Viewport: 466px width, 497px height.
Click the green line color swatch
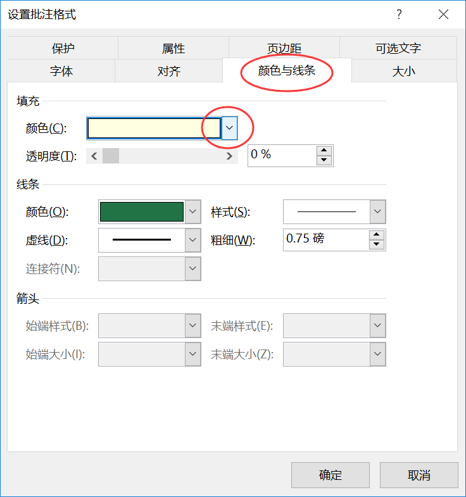(142, 211)
